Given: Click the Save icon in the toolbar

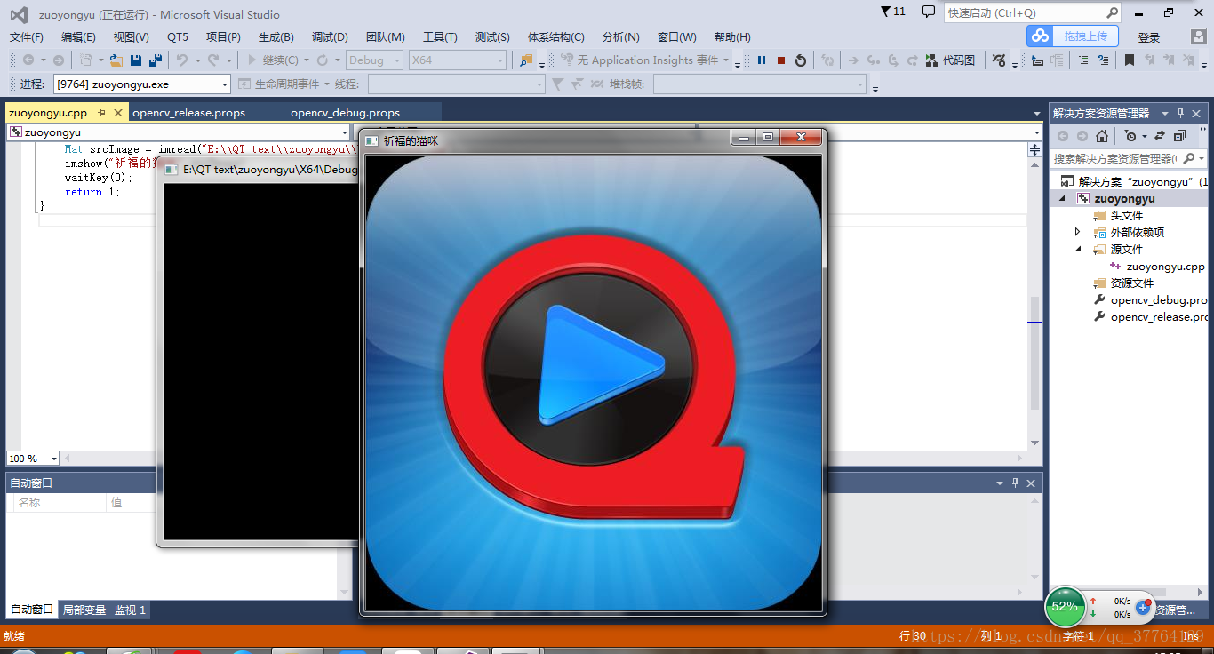Looking at the screenshot, I should [x=136, y=60].
